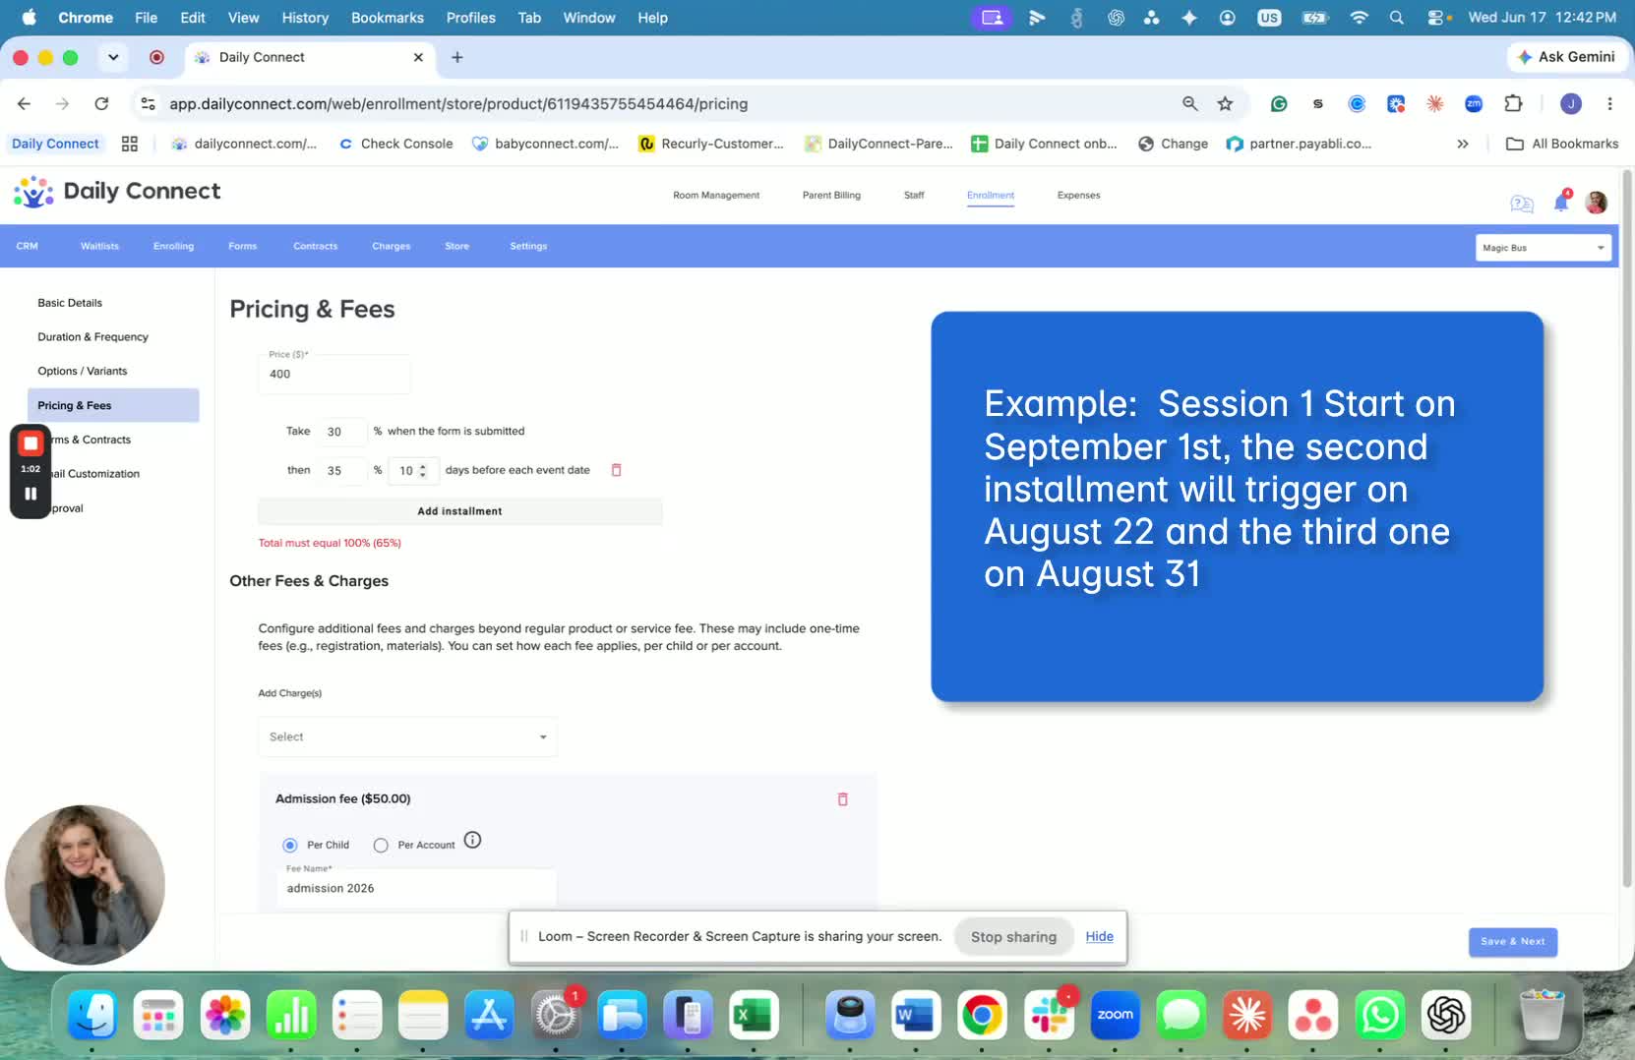1635x1060 pixels.
Task: Switch to the CRM subtab
Action: tap(28, 246)
